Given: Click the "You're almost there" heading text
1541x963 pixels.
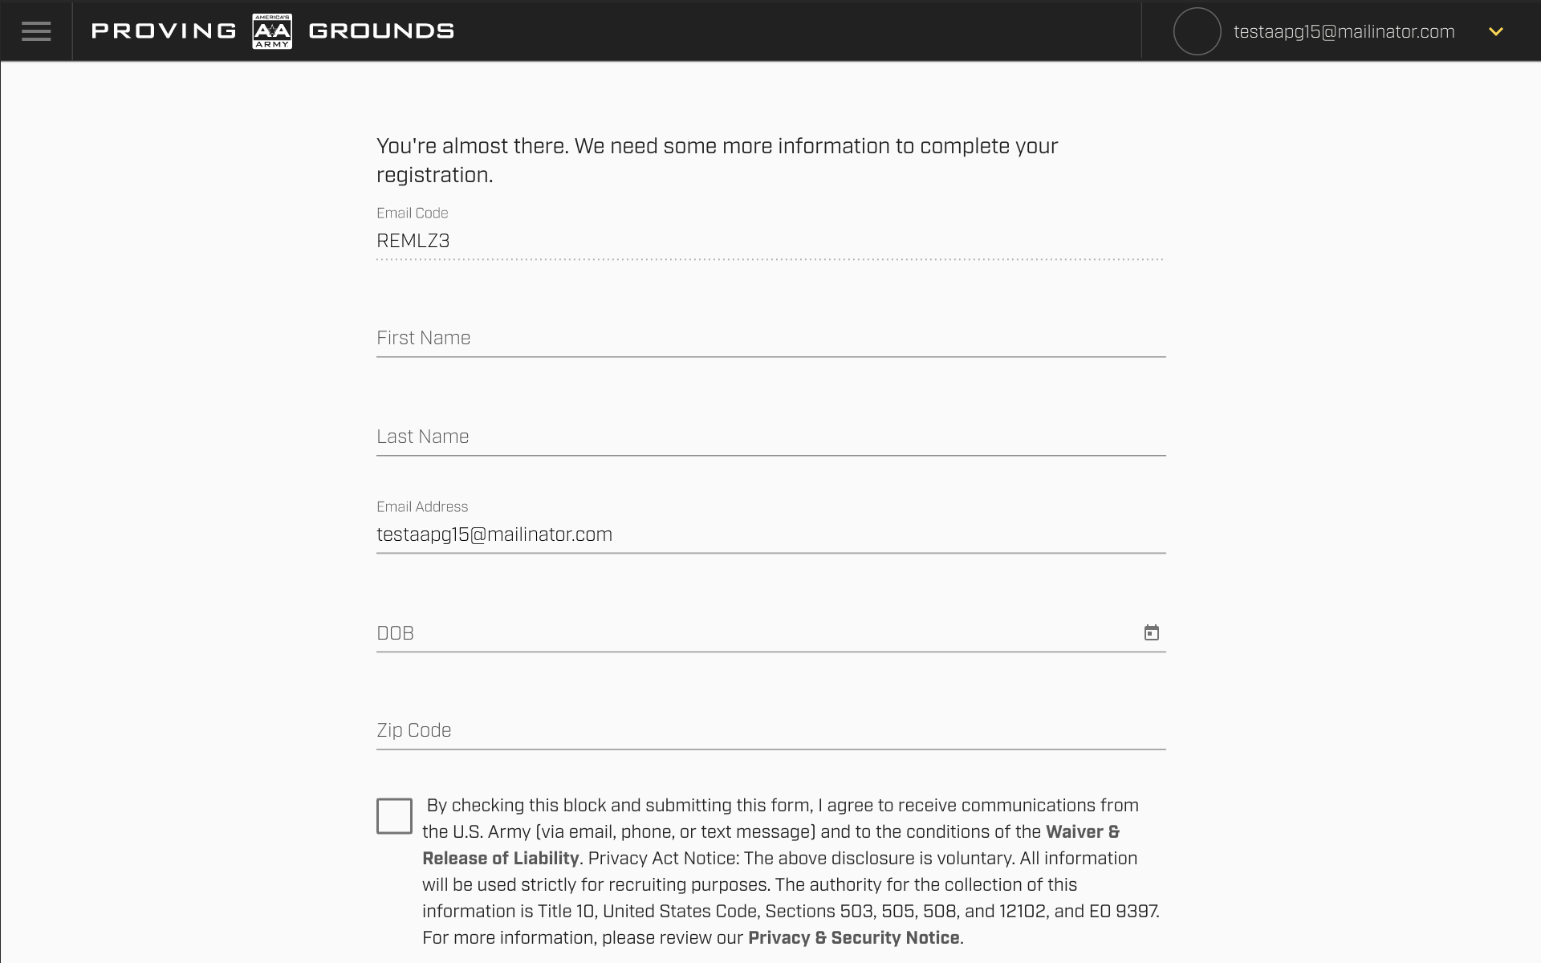Looking at the screenshot, I should pos(718,160).
